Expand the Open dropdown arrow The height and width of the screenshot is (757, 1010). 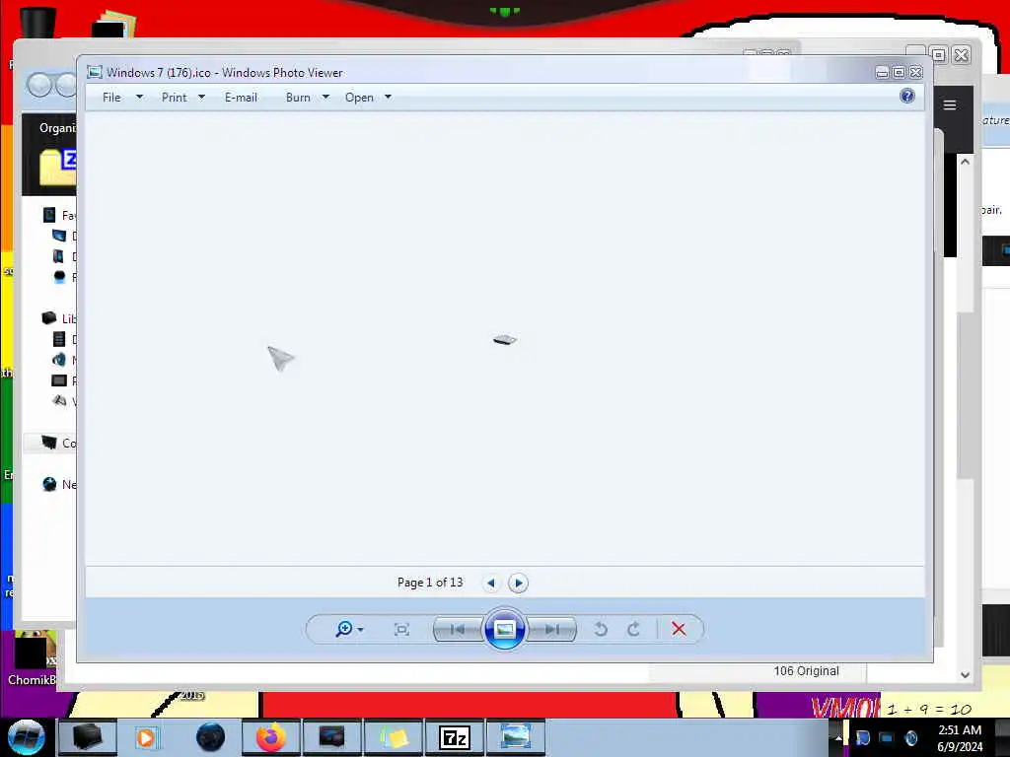coord(389,98)
